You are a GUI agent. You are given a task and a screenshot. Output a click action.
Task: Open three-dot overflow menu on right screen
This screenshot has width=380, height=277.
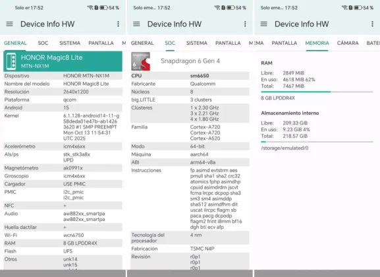372,24
